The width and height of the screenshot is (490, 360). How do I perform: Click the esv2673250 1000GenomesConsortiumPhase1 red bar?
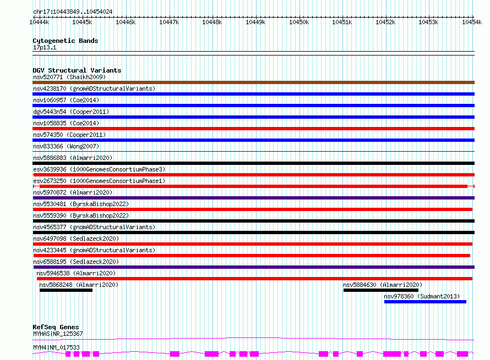point(253,186)
